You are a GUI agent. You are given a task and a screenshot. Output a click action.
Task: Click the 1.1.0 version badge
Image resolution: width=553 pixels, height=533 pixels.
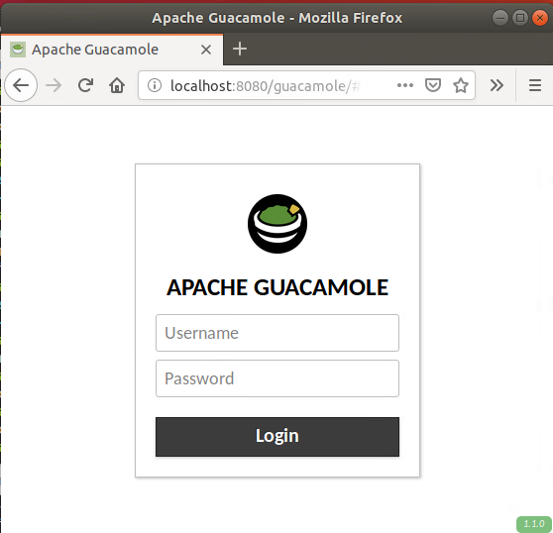(x=533, y=524)
